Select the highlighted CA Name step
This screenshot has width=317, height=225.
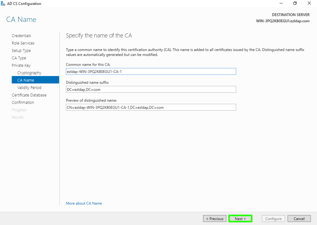click(x=26, y=80)
